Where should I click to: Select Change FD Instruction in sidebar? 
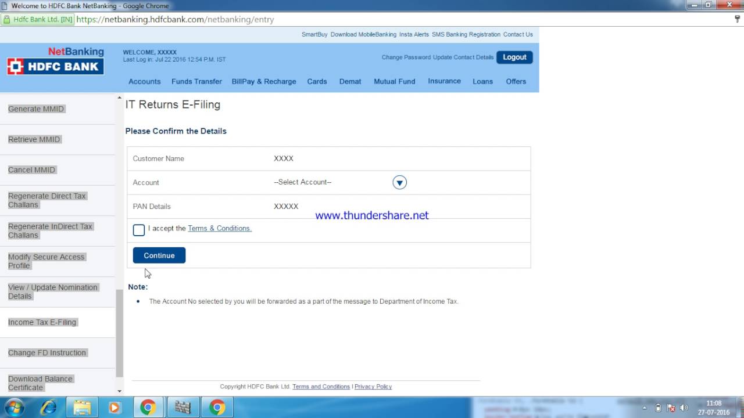pyautogui.click(x=47, y=352)
